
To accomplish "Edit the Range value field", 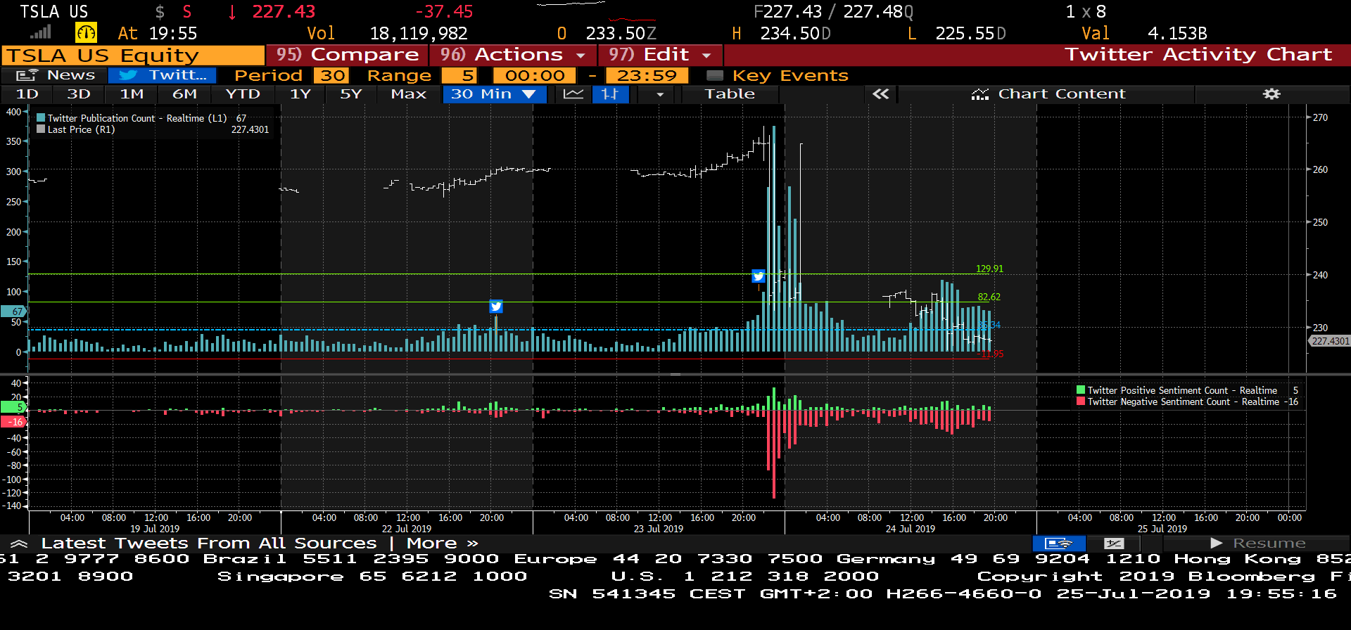I will [x=459, y=76].
